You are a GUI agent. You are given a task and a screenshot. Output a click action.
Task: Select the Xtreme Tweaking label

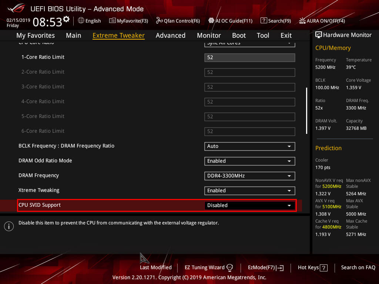coord(39,190)
